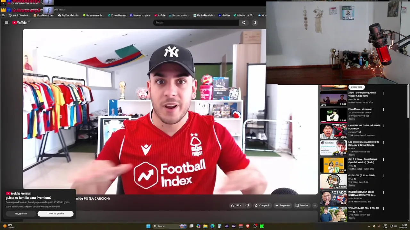Open Los Intentos Más Absurdos de Cancelar video
410x230 pixels.
pyautogui.click(x=364, y=143)
